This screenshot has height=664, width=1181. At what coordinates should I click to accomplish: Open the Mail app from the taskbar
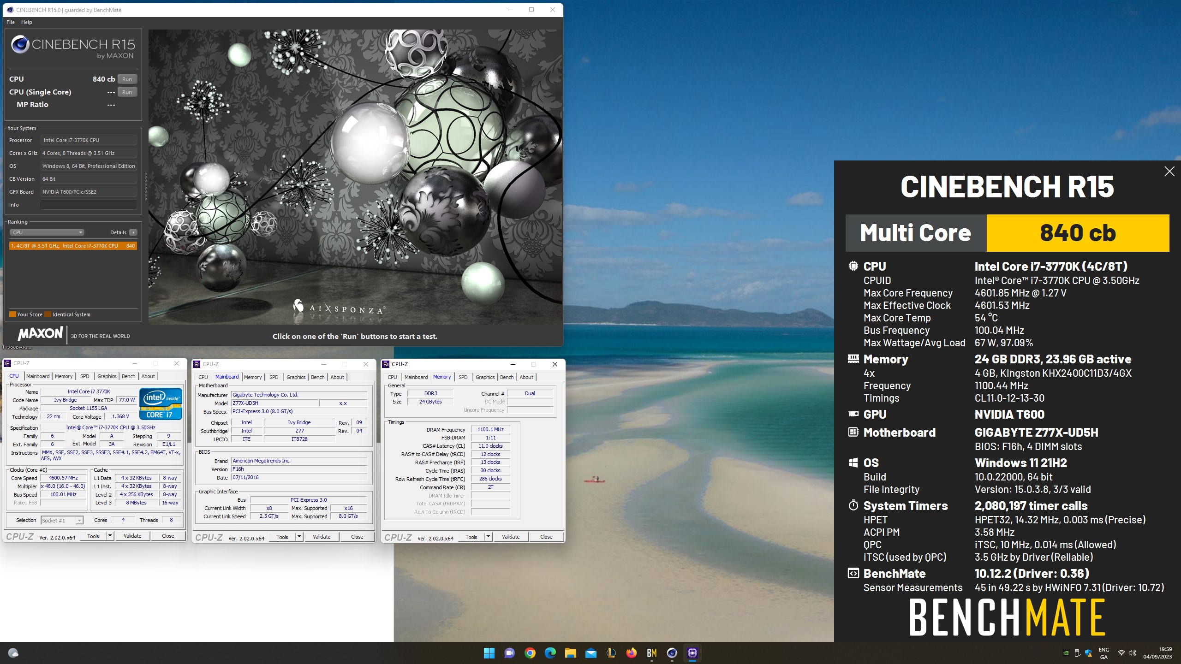pos(590,653)
